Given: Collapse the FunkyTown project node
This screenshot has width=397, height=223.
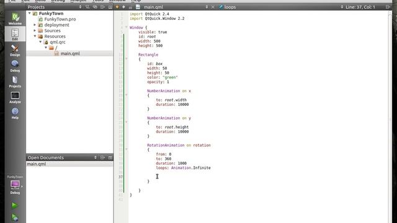Looking at the screenshot, I should [x=30, y=13].
